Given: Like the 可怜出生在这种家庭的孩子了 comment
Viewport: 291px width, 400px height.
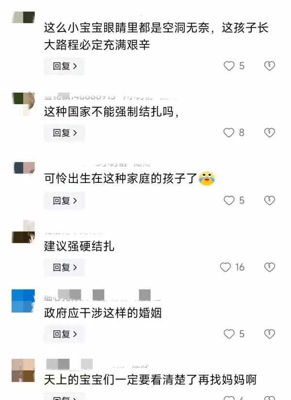Looking at the screenshot, I should click(229, 201).
